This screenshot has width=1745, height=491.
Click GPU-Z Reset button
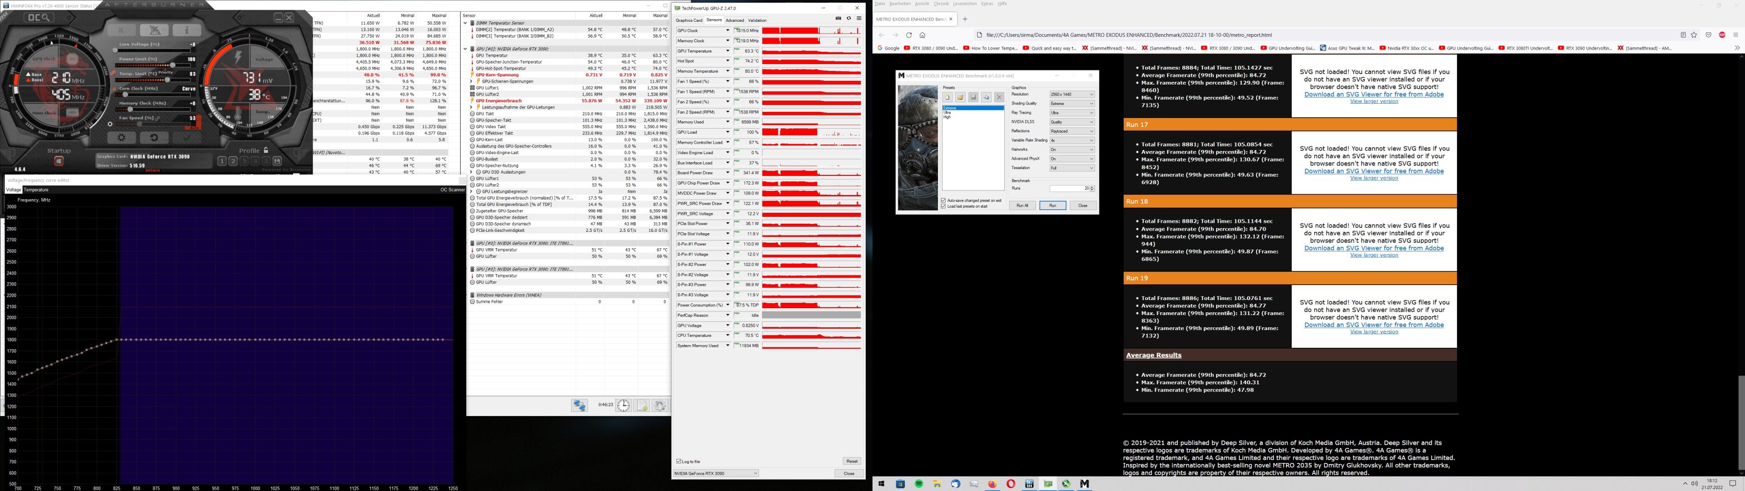tap(852, 461)
